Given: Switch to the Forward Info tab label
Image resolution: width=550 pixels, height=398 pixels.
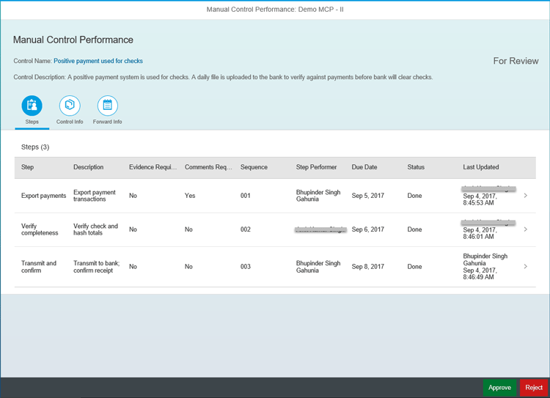Looking at the screenshot, I should coord(107,122).
